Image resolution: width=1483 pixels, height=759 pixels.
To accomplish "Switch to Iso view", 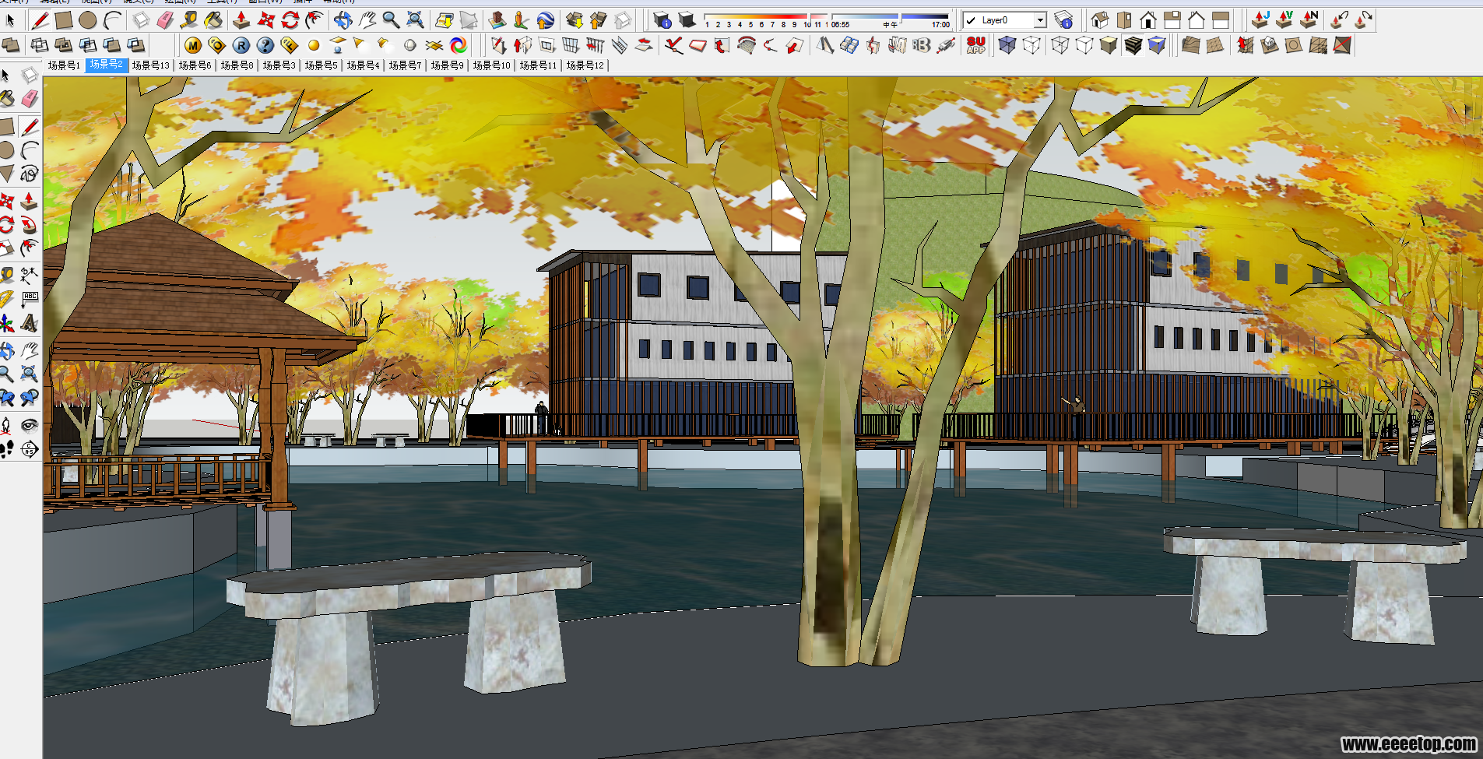I will coord(1100,19).
